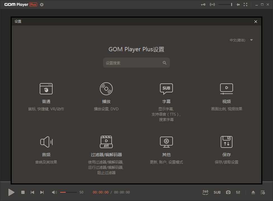The image size is (273, 201).
Task: Open the 360 VR playback mode
Action: point(205,192)
